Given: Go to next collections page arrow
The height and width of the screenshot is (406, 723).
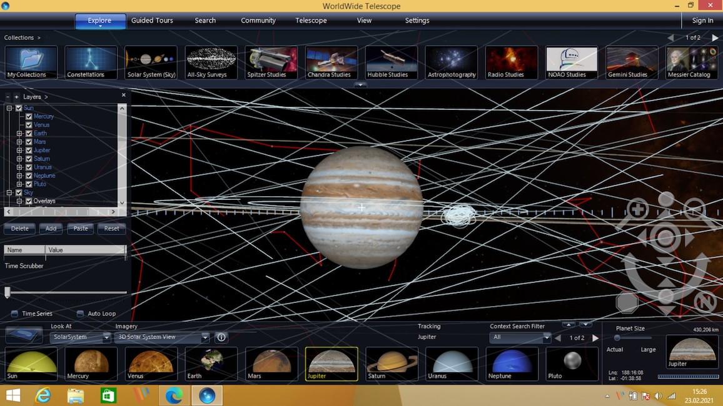Looking at the screenshot, I should coord(715,37).
